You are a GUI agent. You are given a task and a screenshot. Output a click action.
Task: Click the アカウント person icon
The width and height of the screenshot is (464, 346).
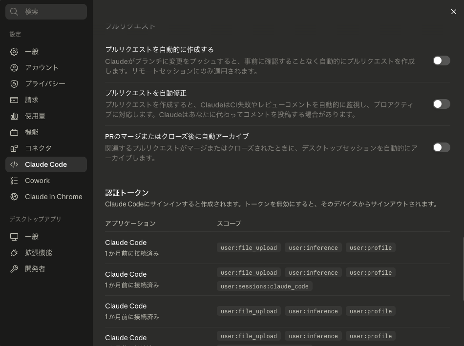pyautogui.click(x=14, y=68)
